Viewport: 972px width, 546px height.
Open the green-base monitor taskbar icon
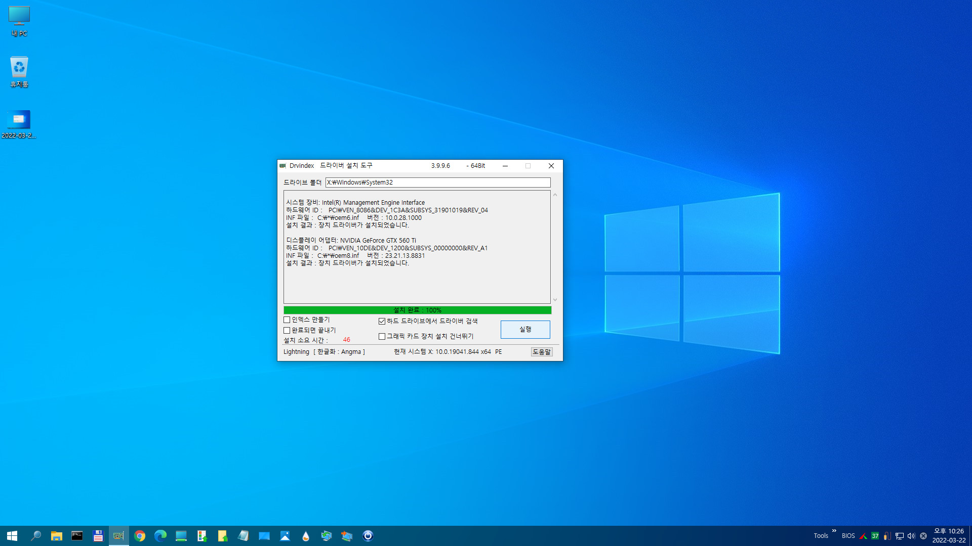pyautogui.click(x=181, y=536)
